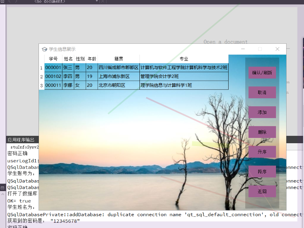The height and width of the screenshot is (228, 304).
Task: Click the 姓名 column header
Action: tap(68, 59)
